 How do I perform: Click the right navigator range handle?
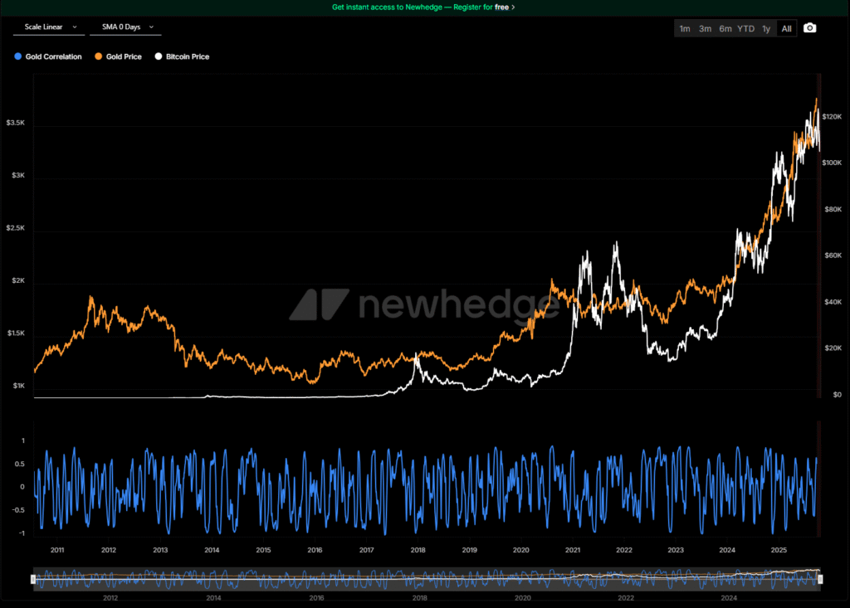820,578
